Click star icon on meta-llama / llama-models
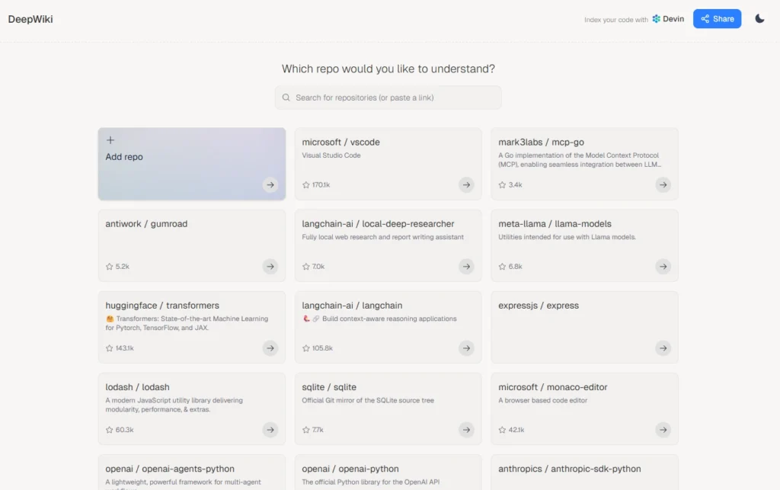The width and height of the screenshot is (780, 490). tap(503, 267)
